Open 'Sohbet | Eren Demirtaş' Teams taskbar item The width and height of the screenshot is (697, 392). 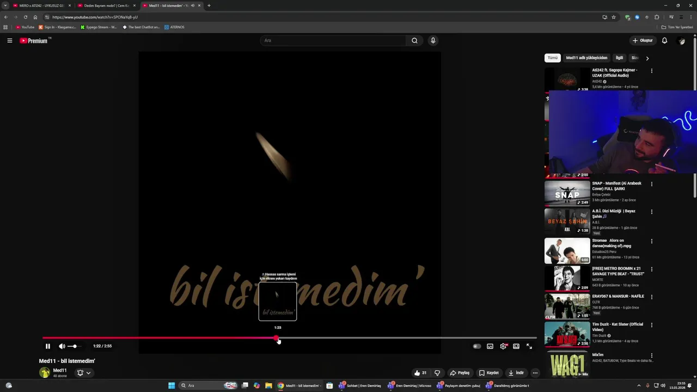(x=360, y=385)
